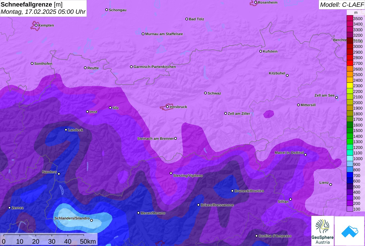Pick the Landeck map marker dot
Image resolution: width=365 pixels, height=246 pixels.
(66, 130)
